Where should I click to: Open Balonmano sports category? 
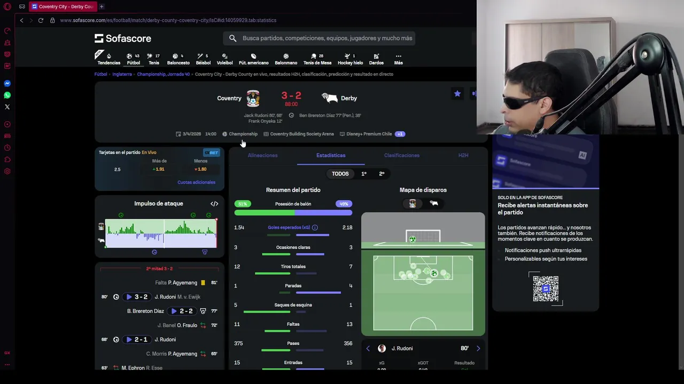click(286, 59)
